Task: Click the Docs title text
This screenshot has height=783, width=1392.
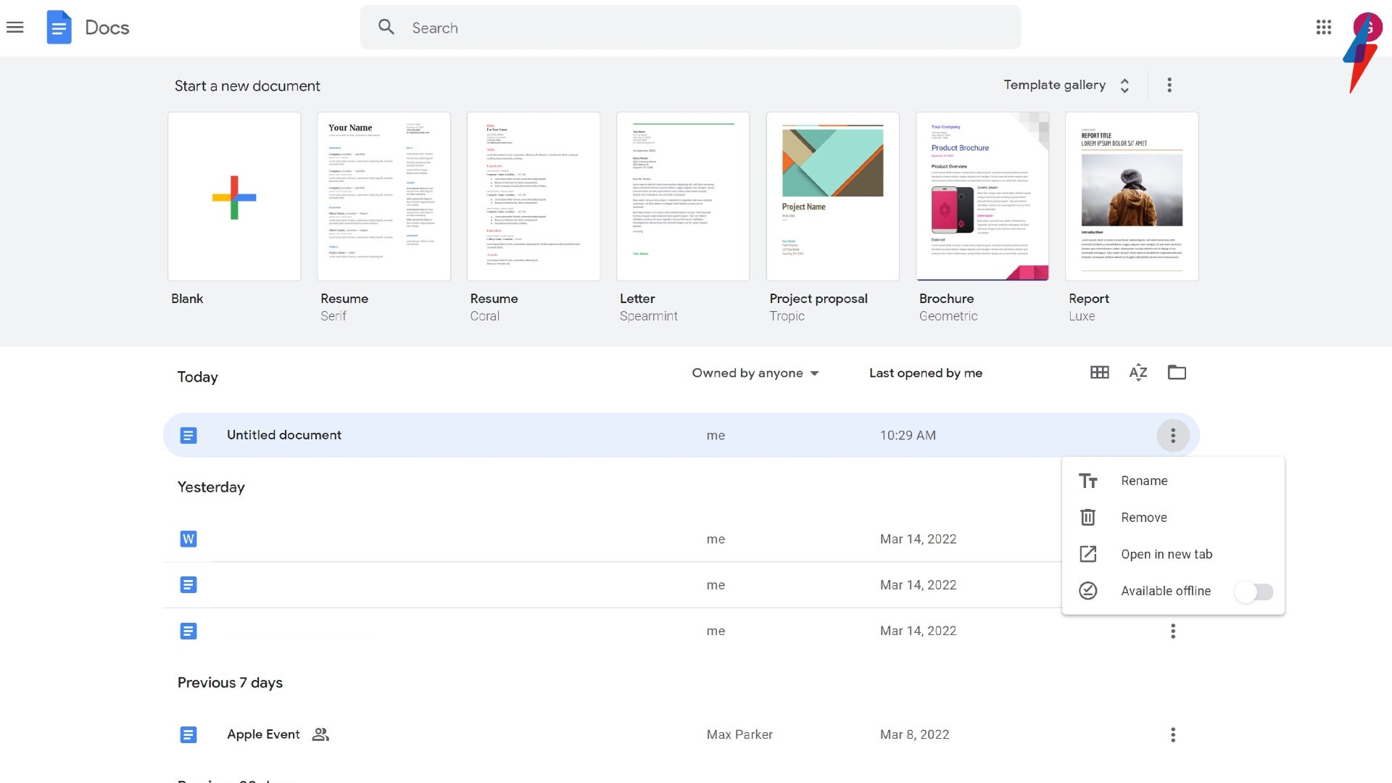Action: 107,28
